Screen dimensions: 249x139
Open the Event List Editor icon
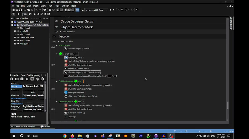point(73,10)
